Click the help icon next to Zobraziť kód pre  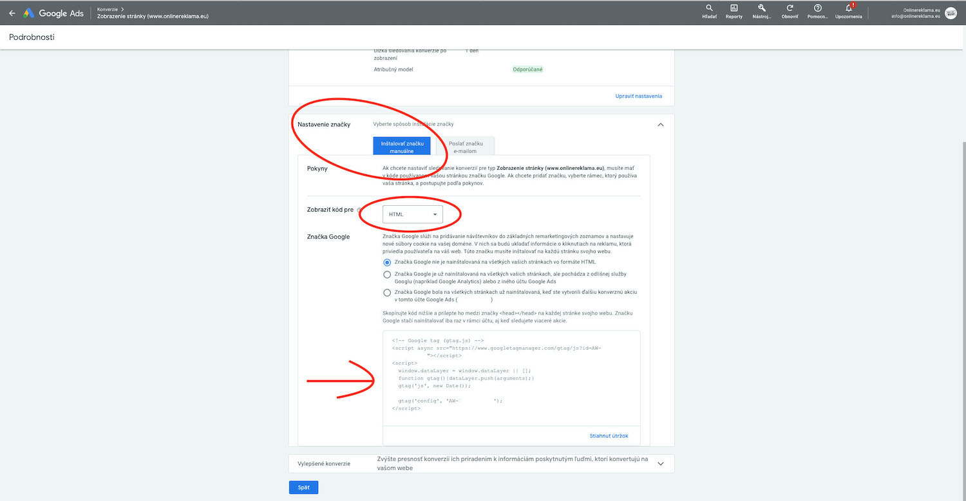(359, 210)
